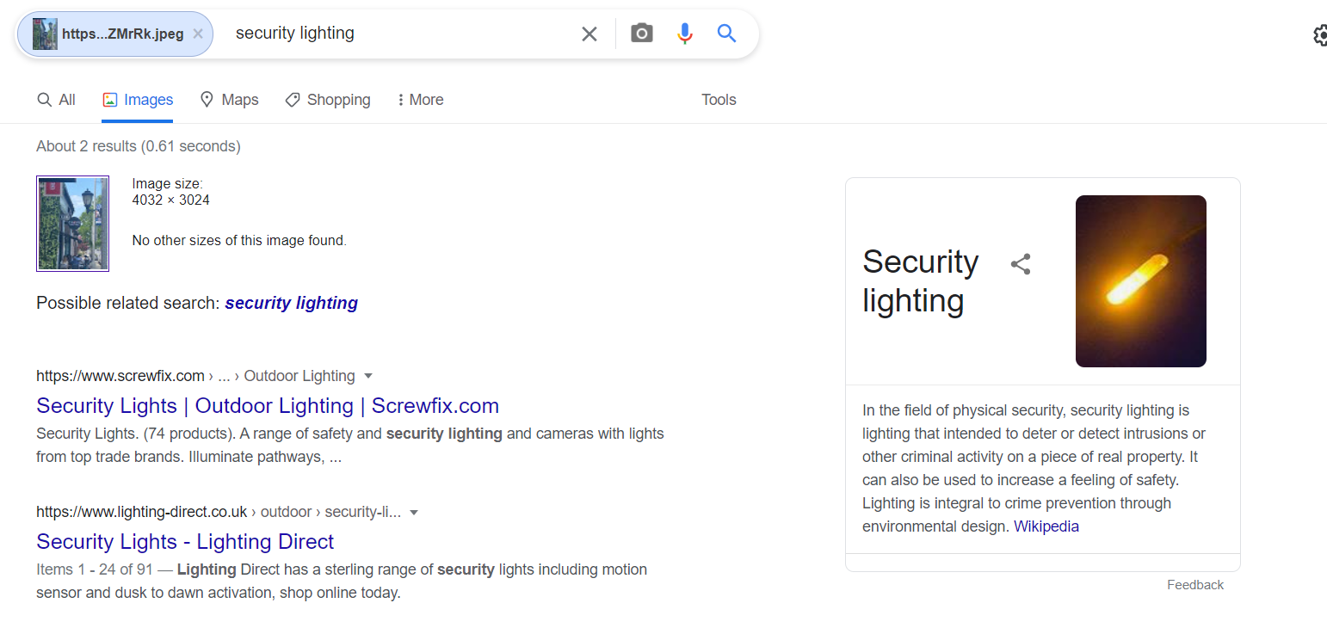The height and width of the screenshot is (634, 1327).
Task: Switch to the Maps tab
Action: pos(229,100)
